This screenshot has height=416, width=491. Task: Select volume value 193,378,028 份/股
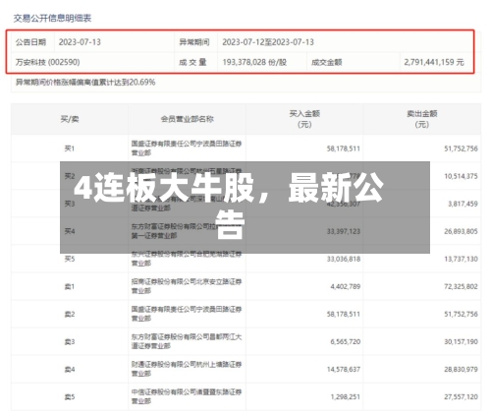[x=254, y=62]
